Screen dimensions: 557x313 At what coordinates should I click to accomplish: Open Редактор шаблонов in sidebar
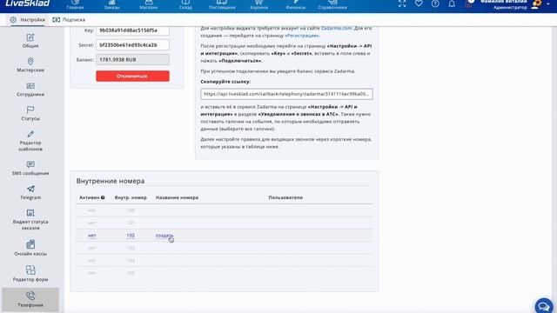pyautogui.click(x=30, y=141)
